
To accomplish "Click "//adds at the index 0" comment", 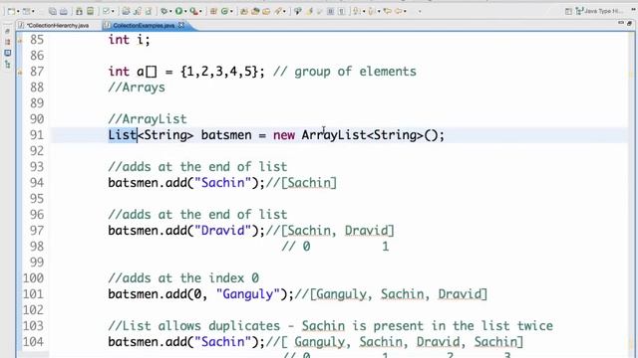I will (x=183, y=278).
